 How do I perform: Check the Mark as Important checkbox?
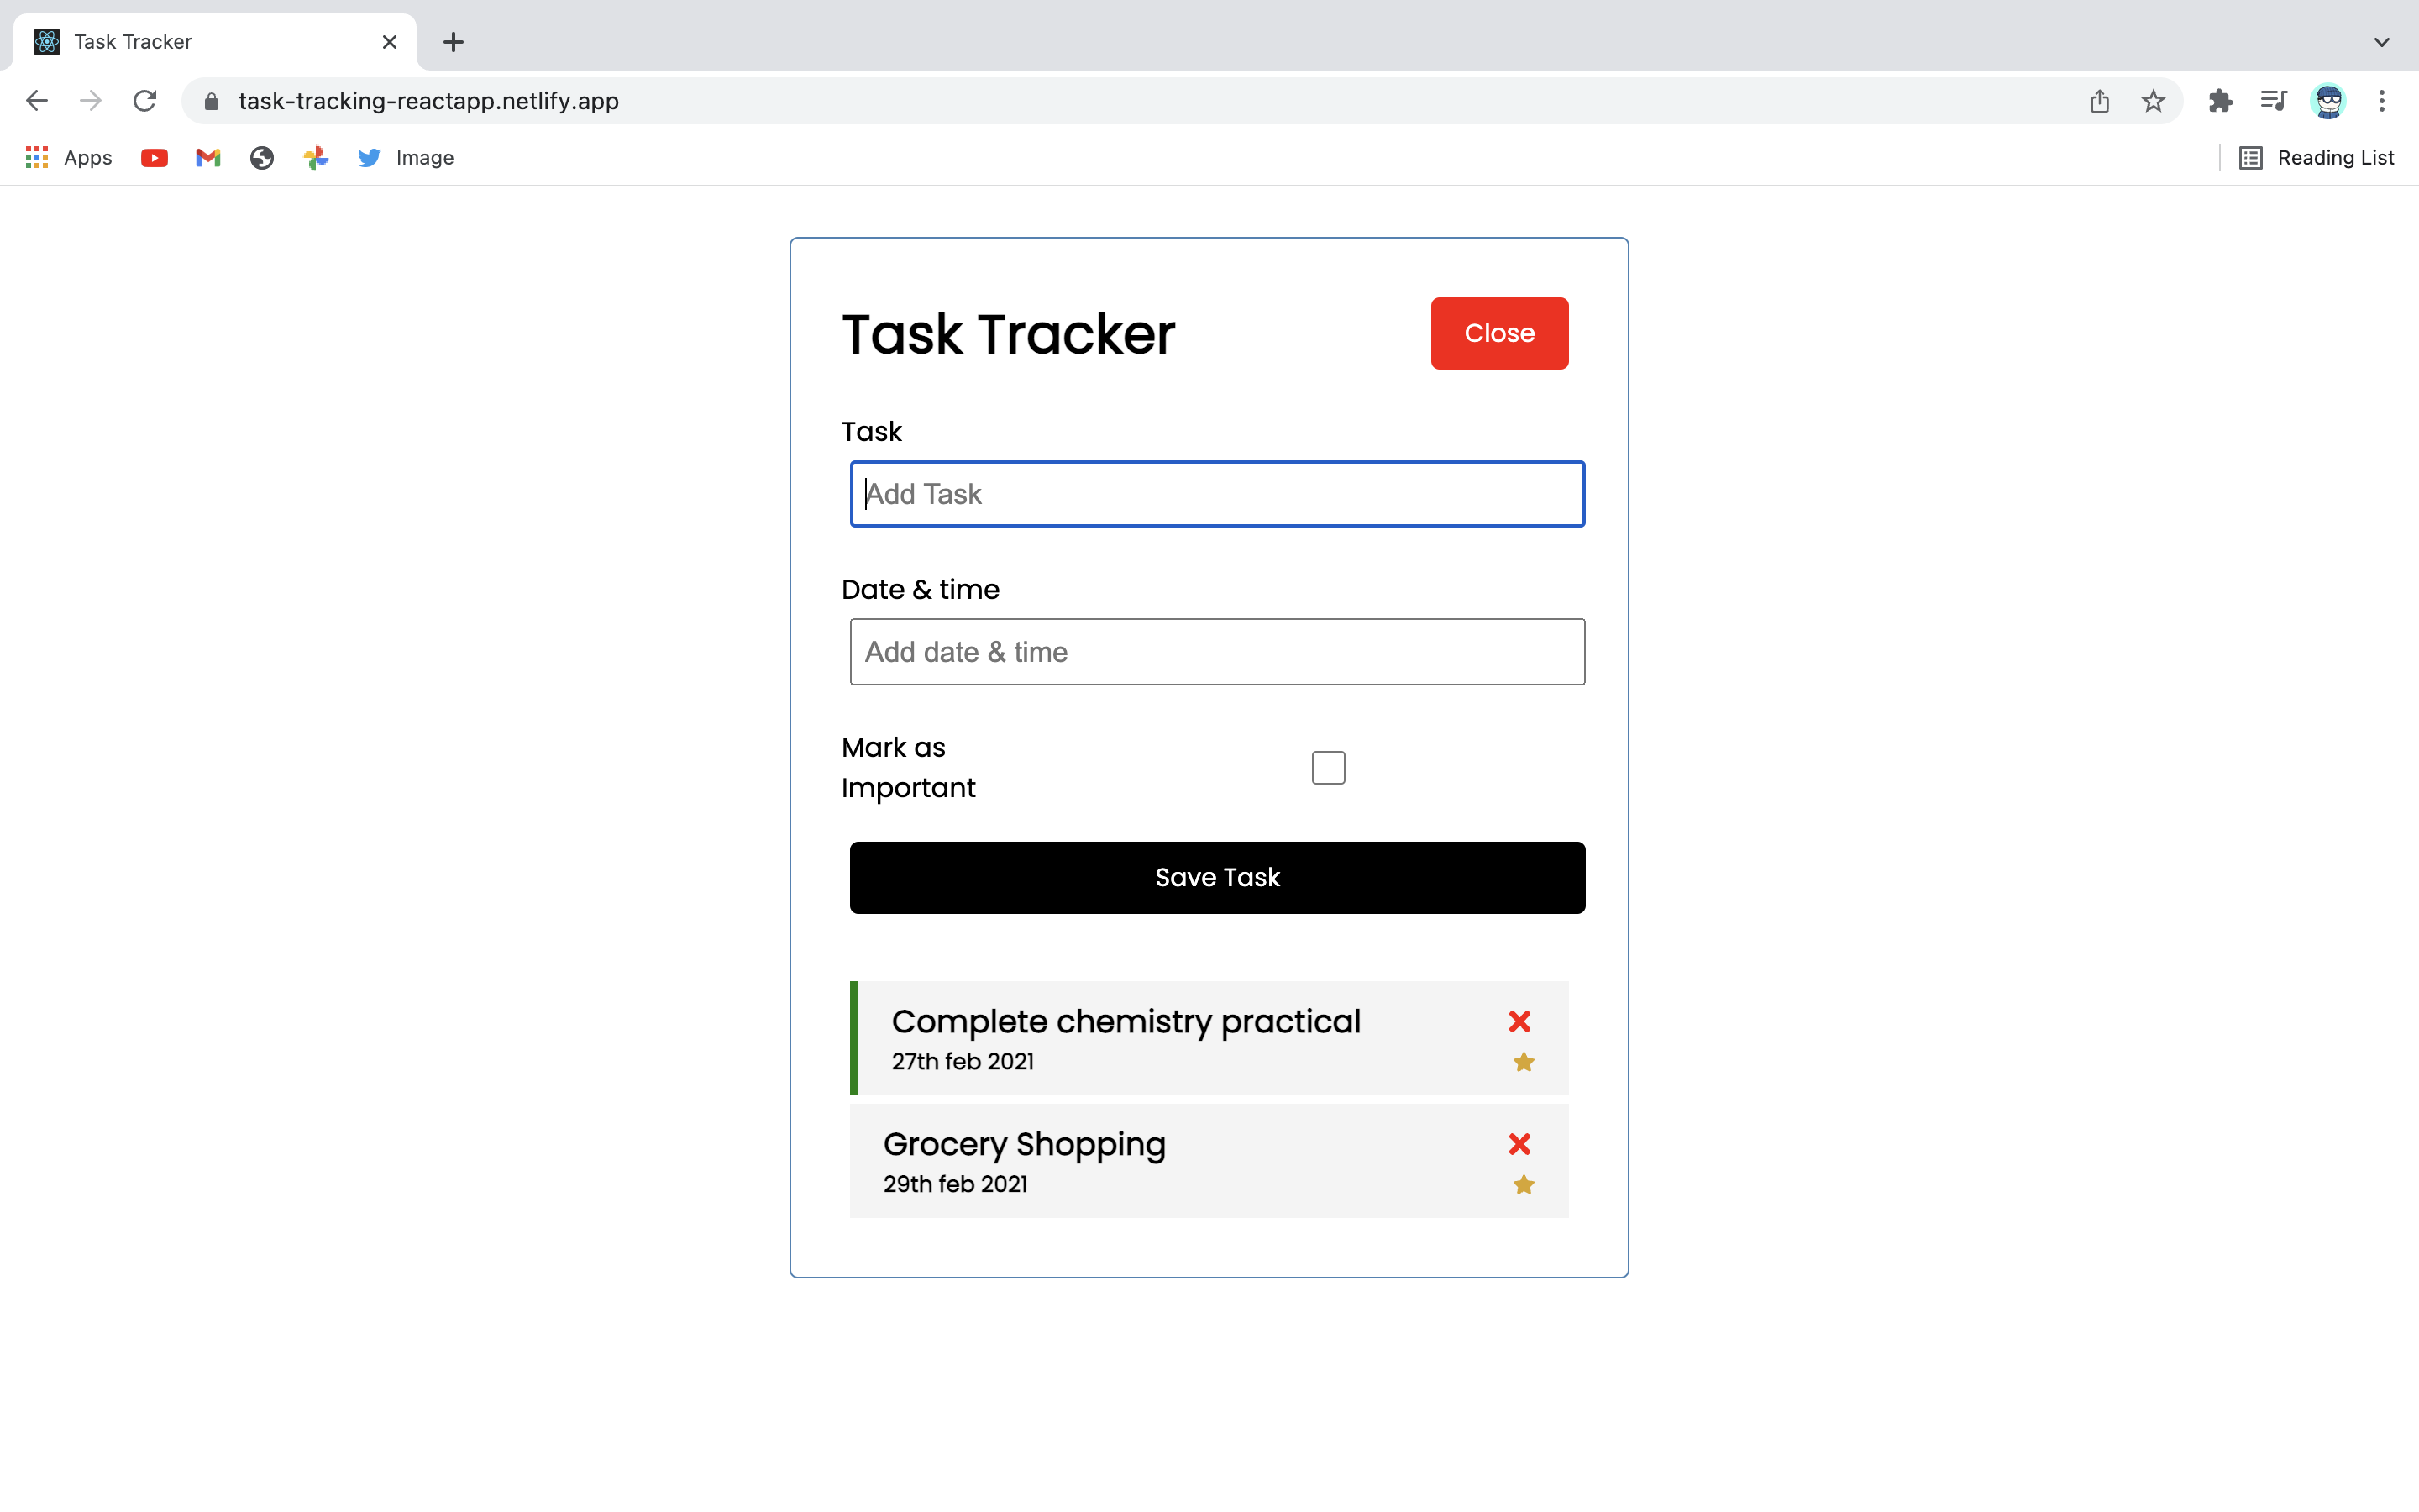(1327, 766)
